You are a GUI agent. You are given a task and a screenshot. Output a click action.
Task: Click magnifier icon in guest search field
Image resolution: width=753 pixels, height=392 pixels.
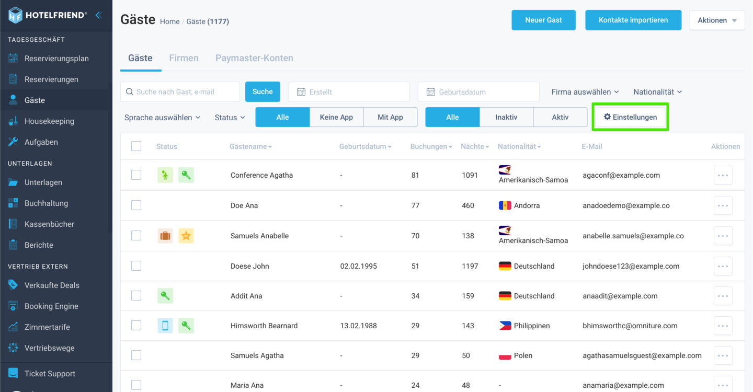[130, 92]
